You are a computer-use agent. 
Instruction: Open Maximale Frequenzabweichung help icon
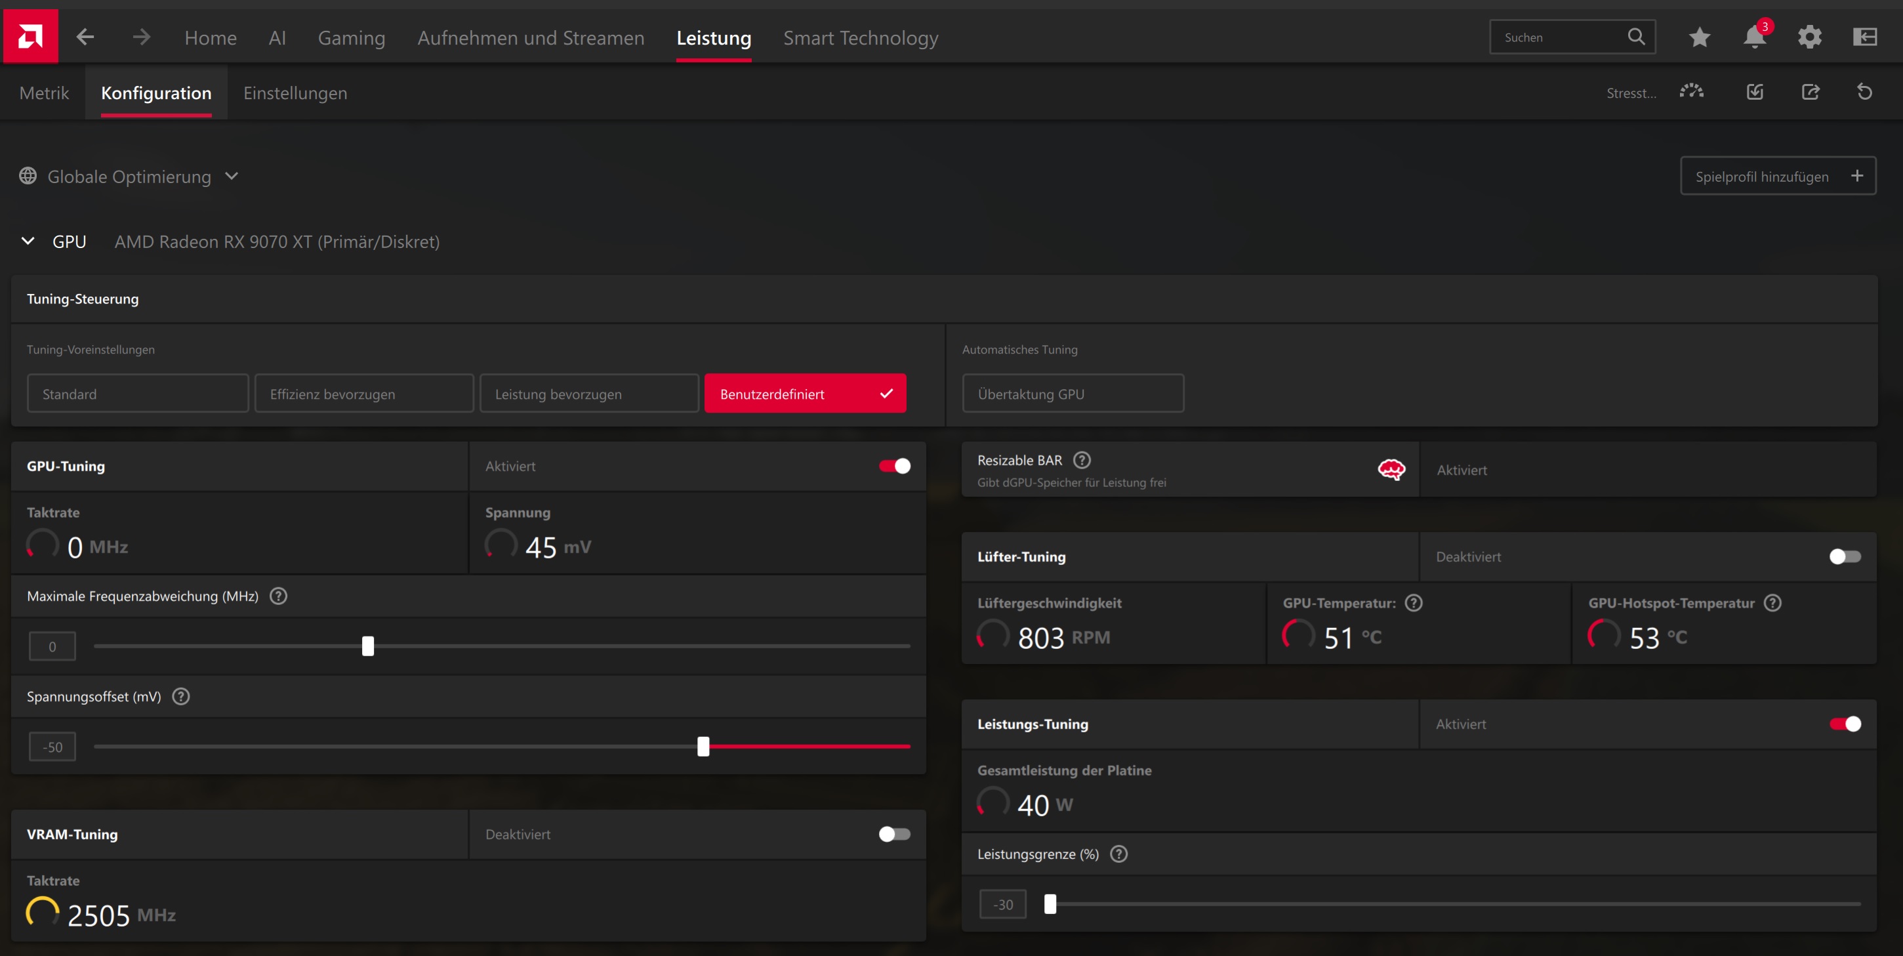point(279,596)
